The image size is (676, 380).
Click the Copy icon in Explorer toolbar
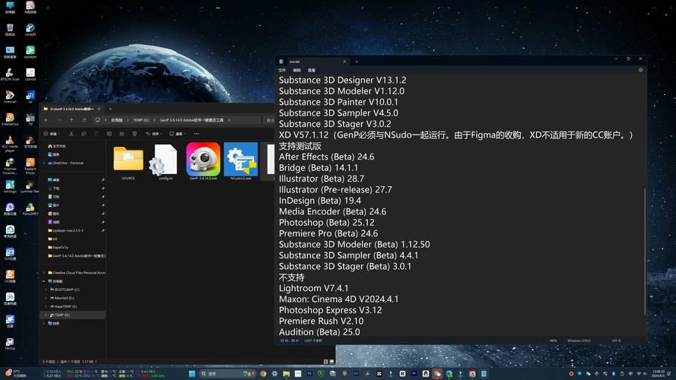coord(84,134)
